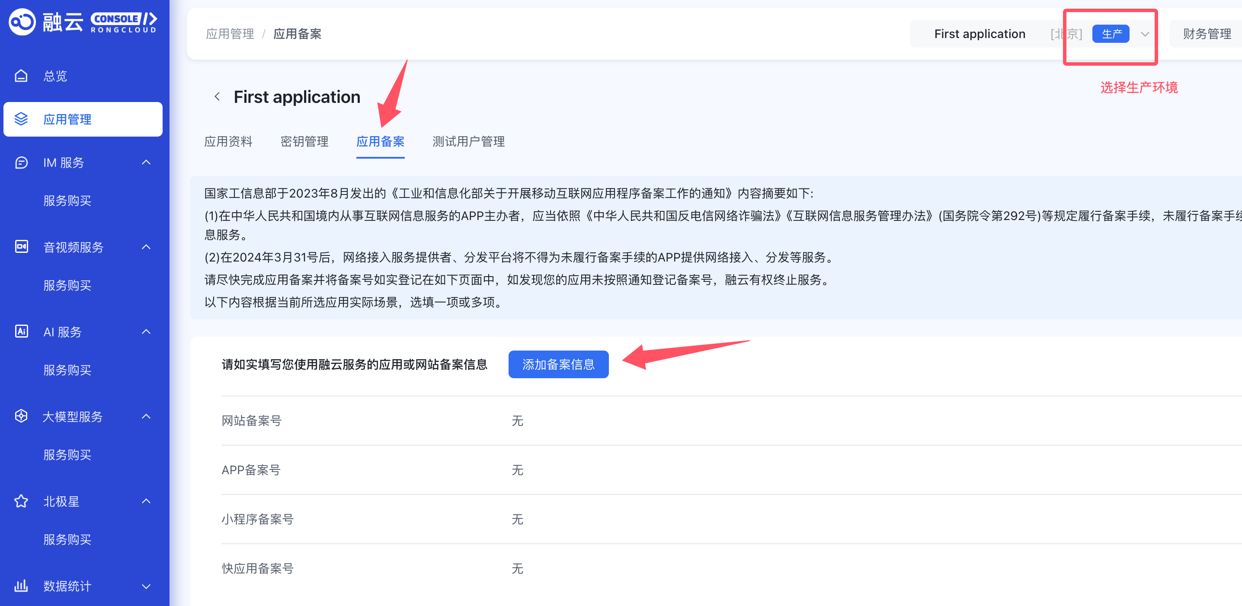Expand the 数据统计 section chevron
Screen dimensions: 1242x606
pos(146,586)
